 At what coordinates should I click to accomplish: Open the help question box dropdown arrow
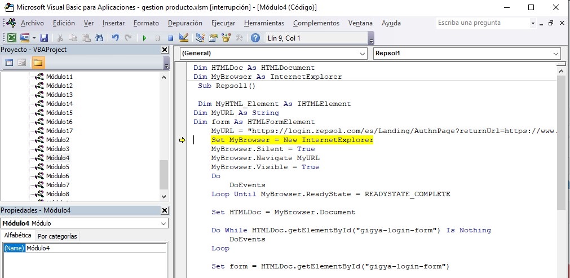(533, 23)
